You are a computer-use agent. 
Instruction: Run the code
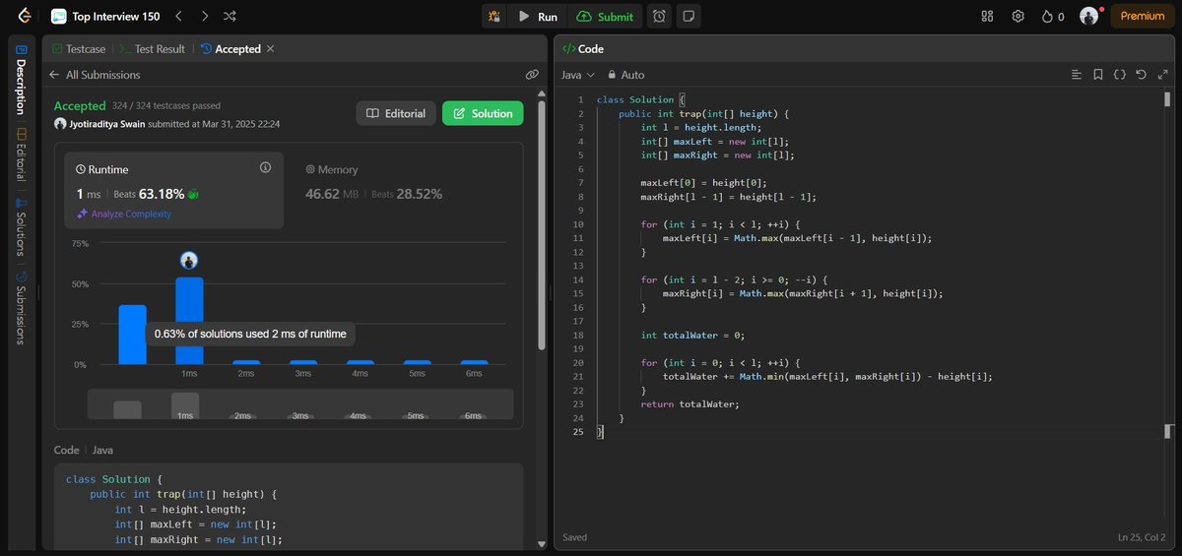click(539, 16)
